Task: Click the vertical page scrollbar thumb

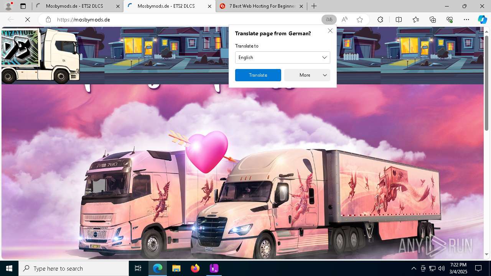Action: pyautogui.click(x=487, y=82)
